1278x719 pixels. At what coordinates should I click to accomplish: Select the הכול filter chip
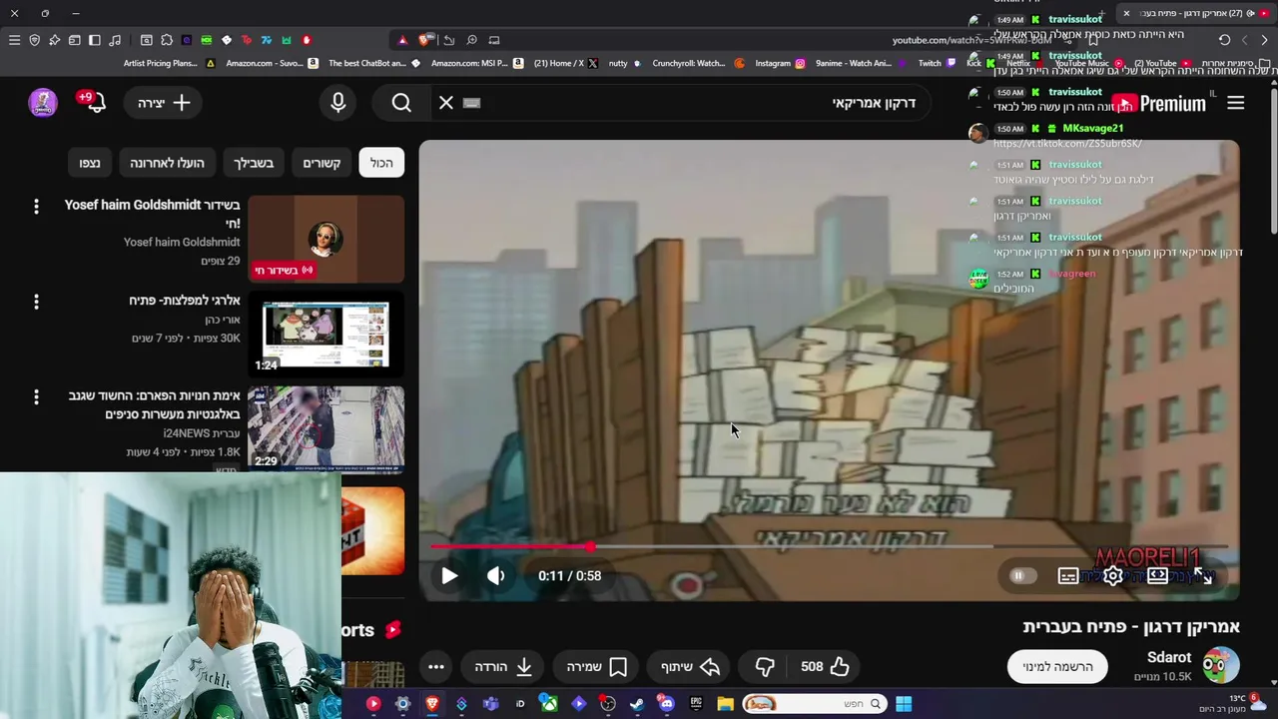coord(381,163)
